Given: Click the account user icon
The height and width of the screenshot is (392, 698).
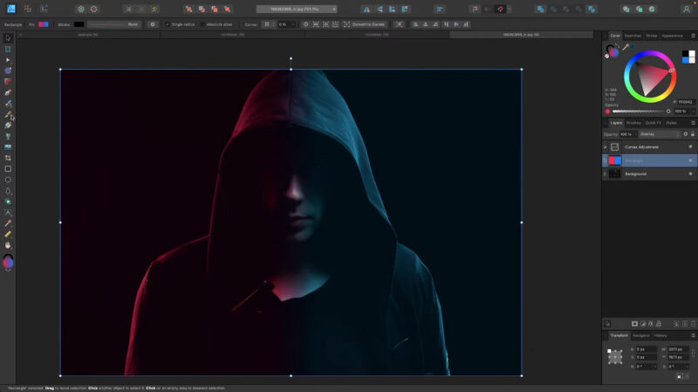Looking at the screenshot, I should [x=687, y=9].
